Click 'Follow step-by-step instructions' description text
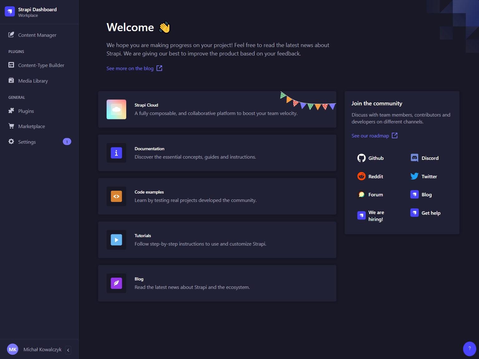Image resolution: width=479 pixels, height=359 pixels. click(x=200, y=244)
